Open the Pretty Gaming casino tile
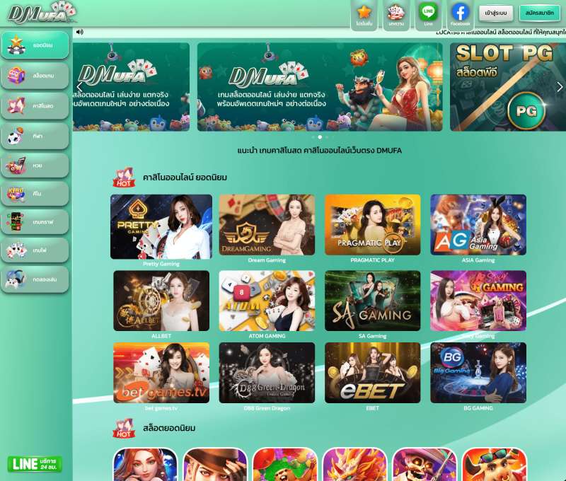Screen dimensions: 566x481 (x=161, y=226)
